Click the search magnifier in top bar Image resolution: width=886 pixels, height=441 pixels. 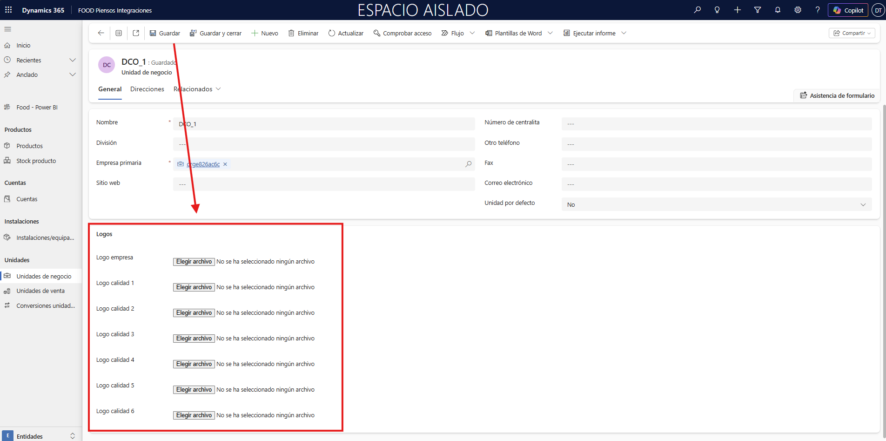(697, 10)
